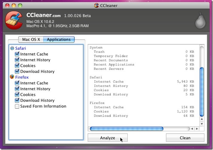This screenshot has width=213, height=150.
Task: Uncheck Firefox Download History
Action: click(17, 100)
